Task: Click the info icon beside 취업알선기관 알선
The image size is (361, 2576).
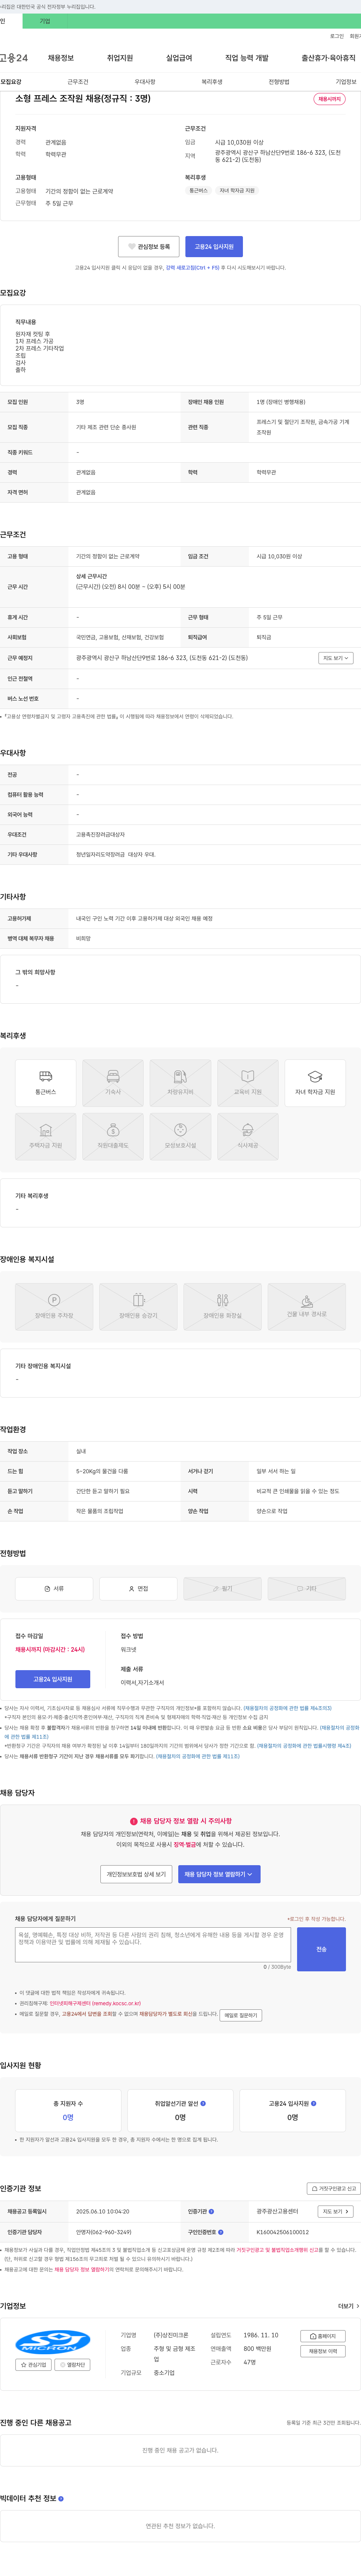Action: (203, 2103)
